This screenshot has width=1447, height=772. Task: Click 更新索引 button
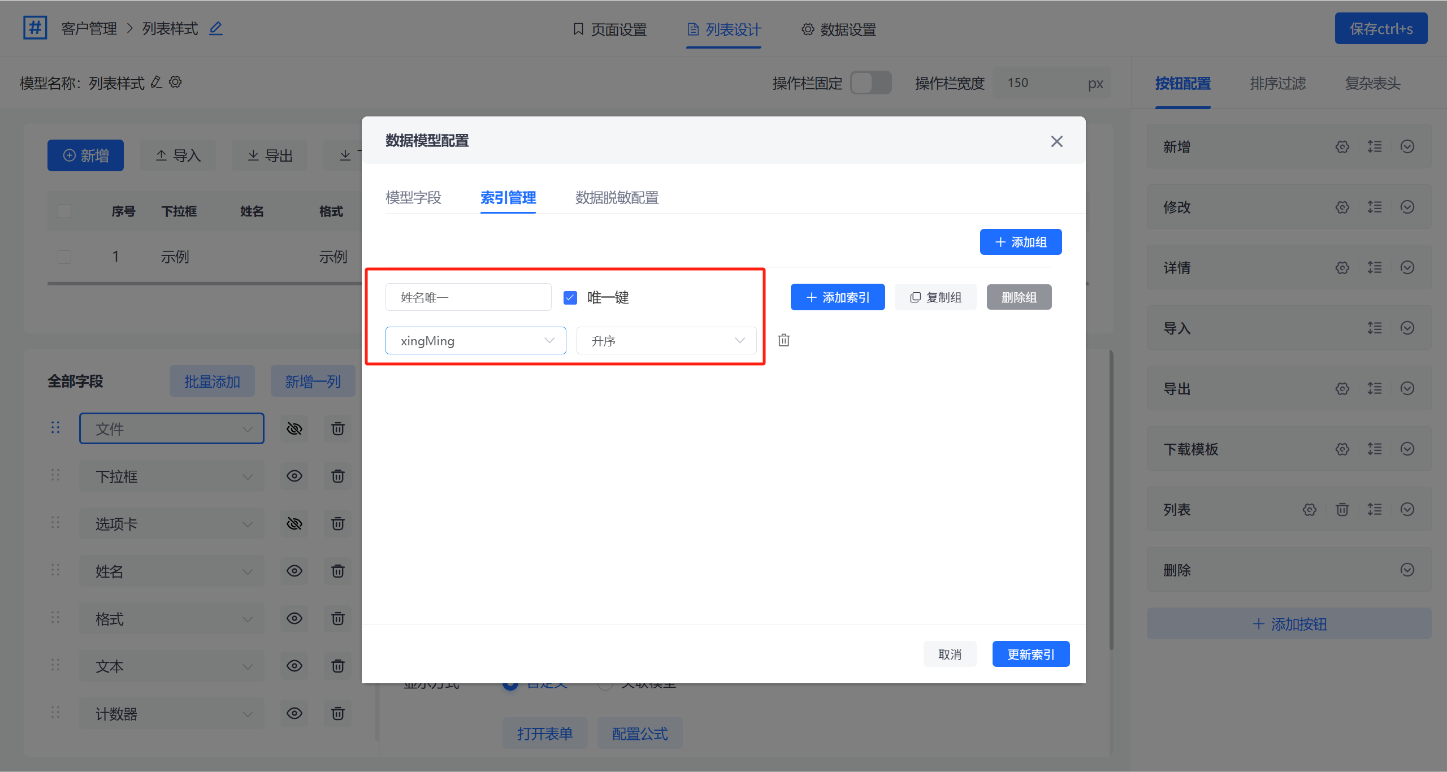(1030, 654)
